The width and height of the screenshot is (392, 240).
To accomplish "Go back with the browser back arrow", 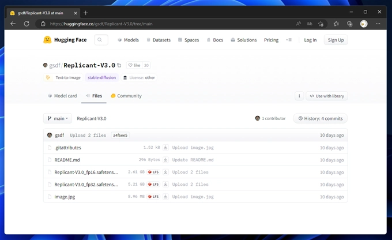I will pos(13,24).
